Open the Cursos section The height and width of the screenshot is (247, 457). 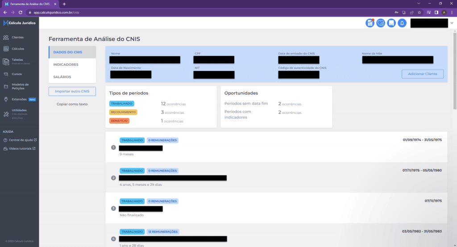click(17, 74)
